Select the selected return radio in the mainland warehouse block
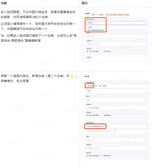This screenshot has width=152, height=168. point(87,115)
